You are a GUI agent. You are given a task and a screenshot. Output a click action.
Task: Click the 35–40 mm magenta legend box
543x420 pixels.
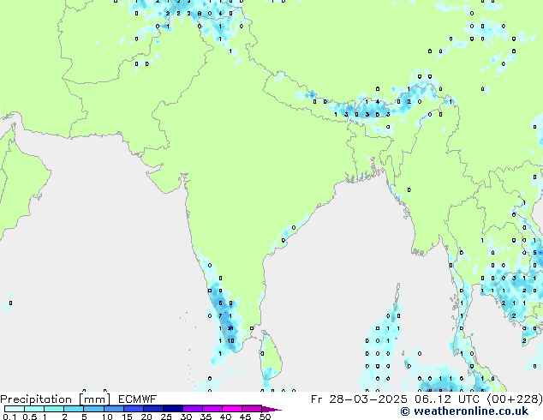212,409
